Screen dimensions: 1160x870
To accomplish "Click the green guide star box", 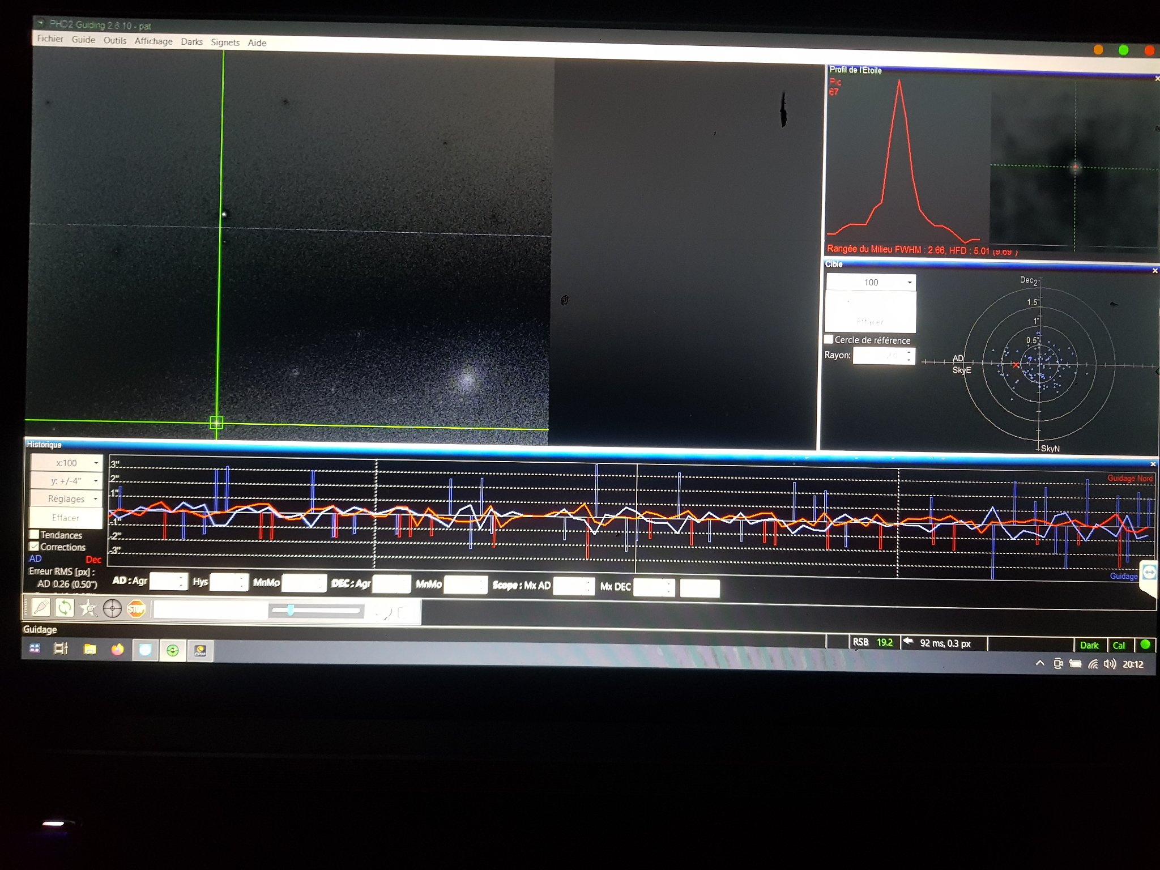I will pos(216,423).
